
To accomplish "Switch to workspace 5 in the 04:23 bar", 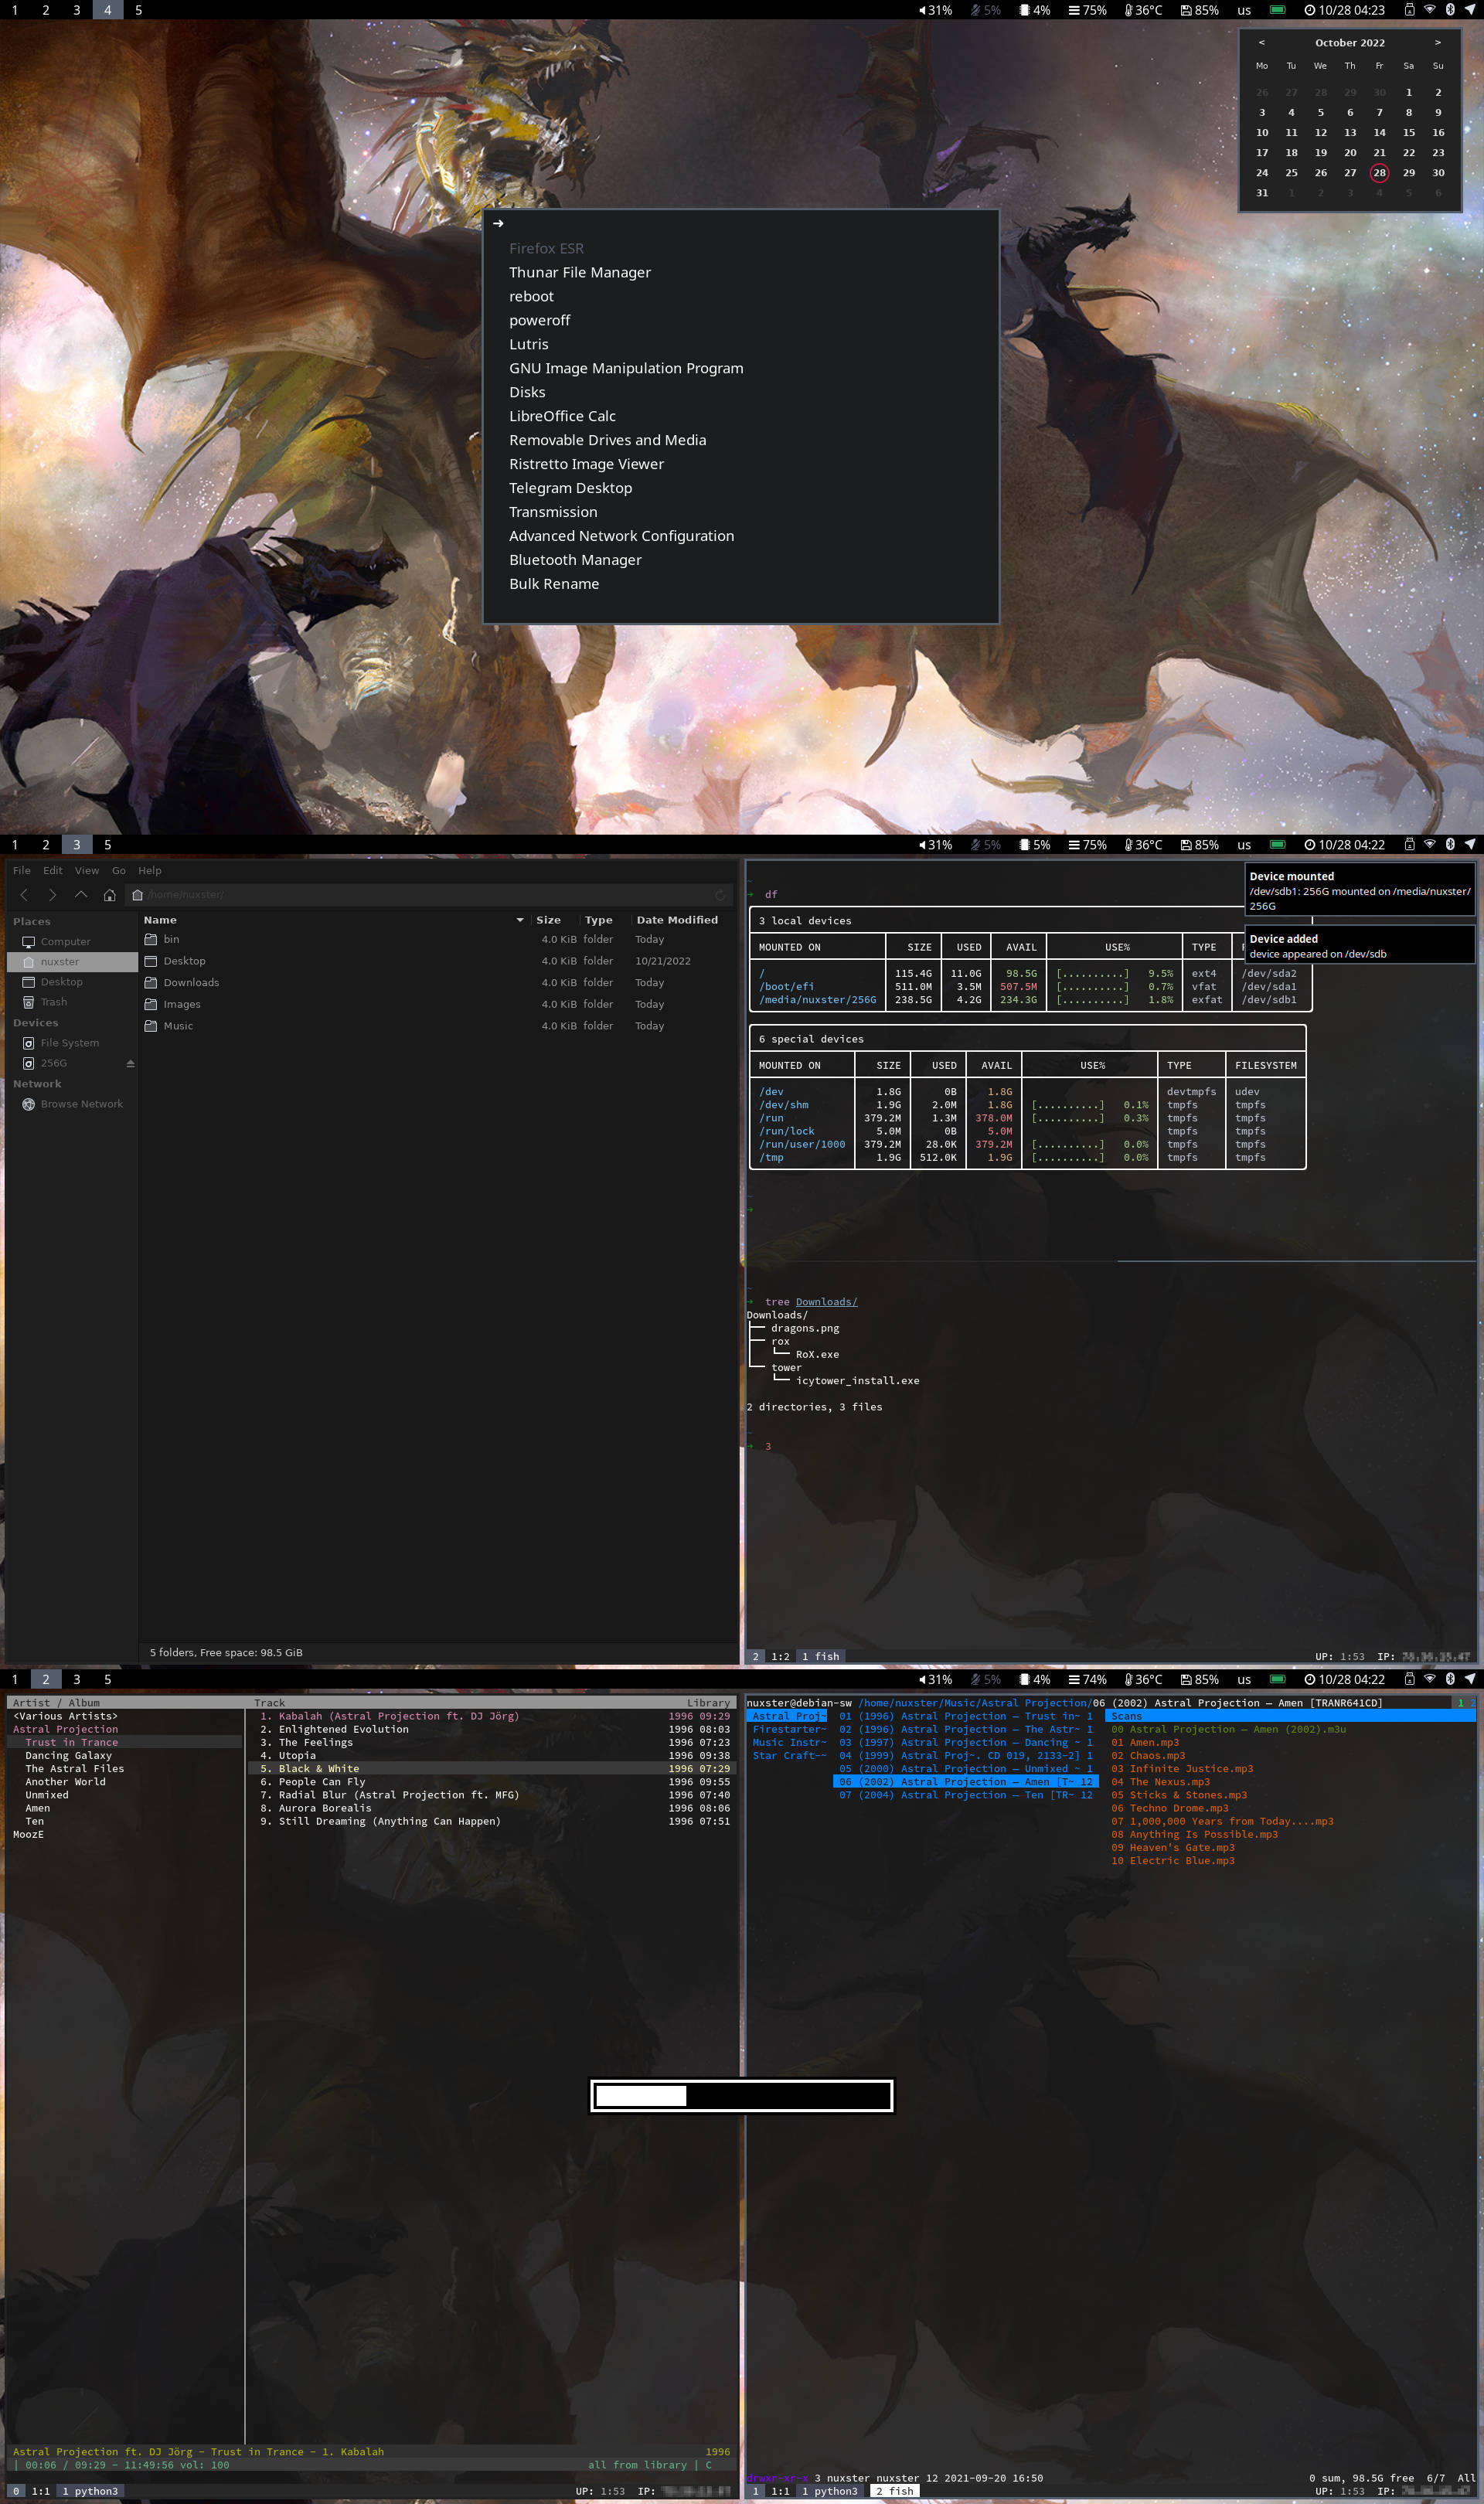I will point(138,10).
